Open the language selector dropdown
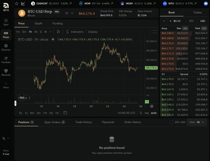Viewport: 210px width, 161px height. (x=6, y=138)
